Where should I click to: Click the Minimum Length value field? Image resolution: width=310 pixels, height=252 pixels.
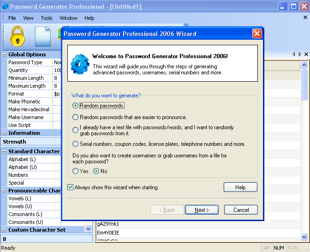[57, 78]
